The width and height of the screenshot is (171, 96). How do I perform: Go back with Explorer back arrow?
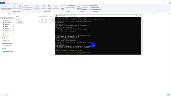pyautogui.click(x=2, y=14)
